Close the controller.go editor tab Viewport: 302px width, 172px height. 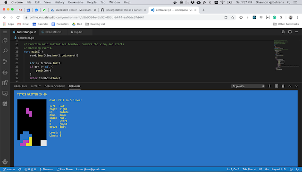tap(35, 32)
